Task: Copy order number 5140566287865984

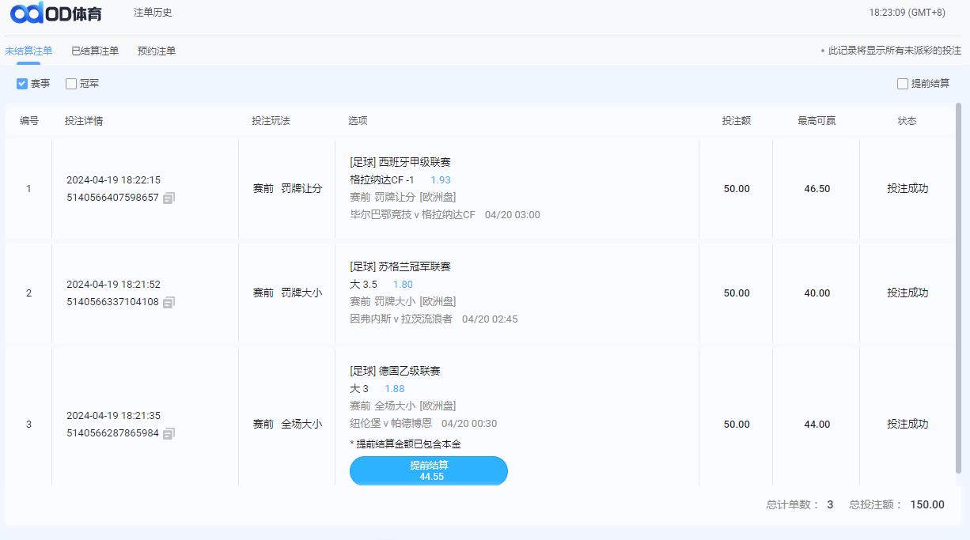Action: [169, 433]
